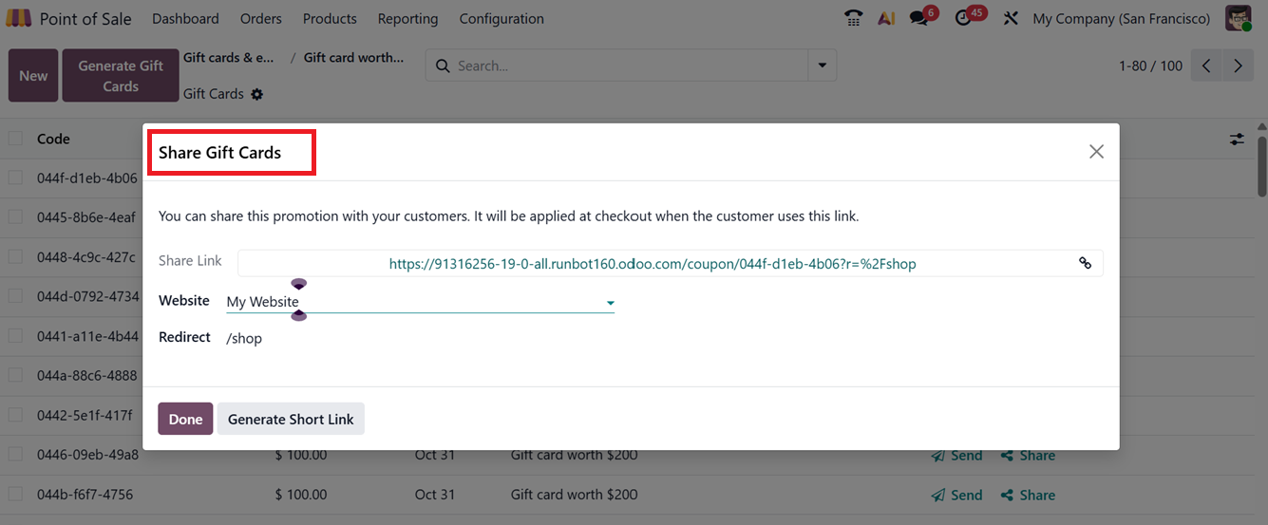
Task: Click the Point of Sale app logo
Action: tap(19, 19)
